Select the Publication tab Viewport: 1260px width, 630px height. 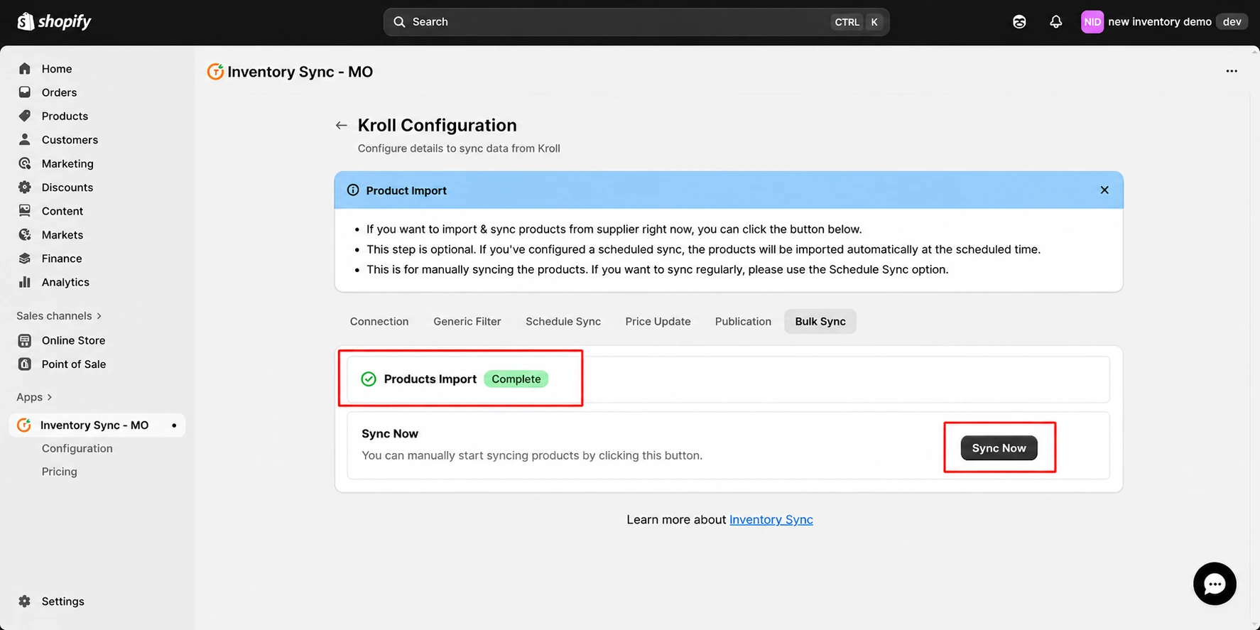(x=743, y=322)
